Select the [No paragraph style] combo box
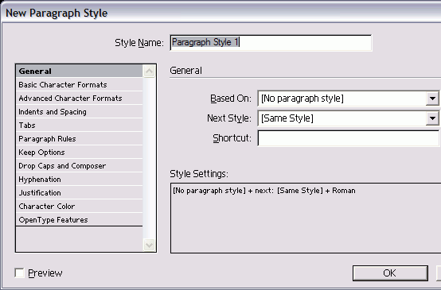This screenshot has height=290, width=441. tap(348, 99)
